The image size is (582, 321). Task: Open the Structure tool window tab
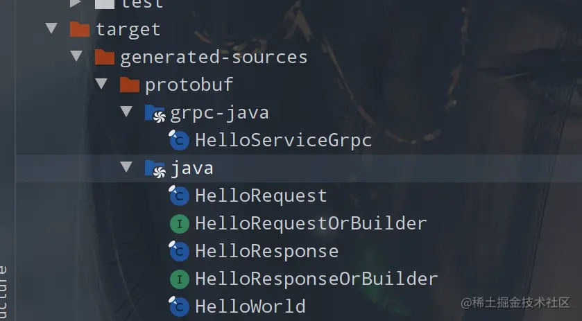tap(3, 293)
